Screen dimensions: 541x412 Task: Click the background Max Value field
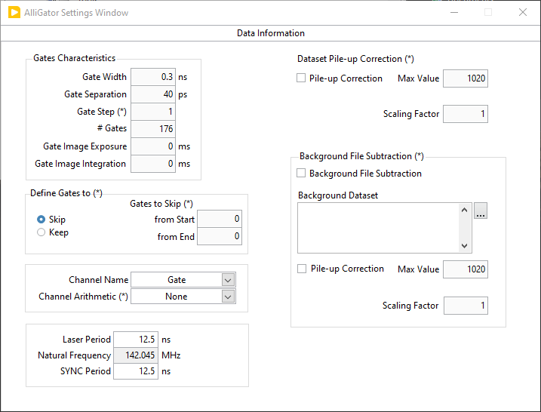pyautogui.click(x=465, y=269)
